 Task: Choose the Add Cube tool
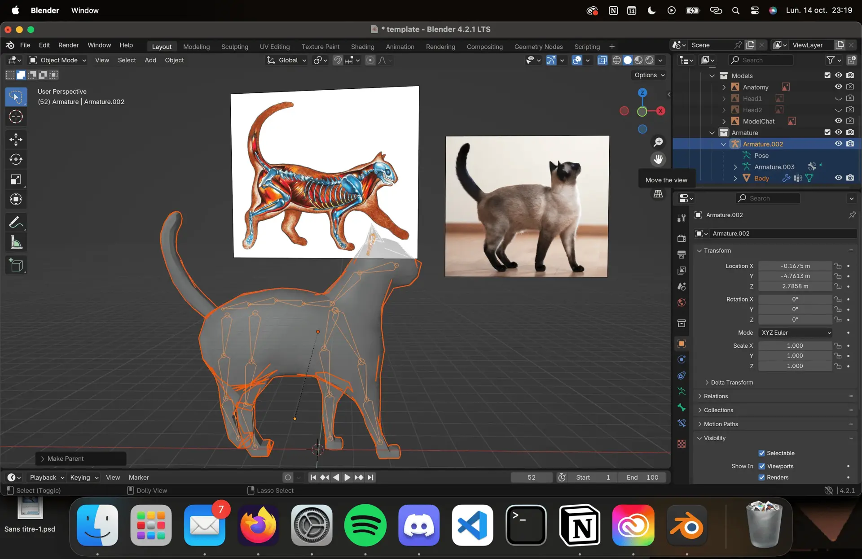coord(16,265)
